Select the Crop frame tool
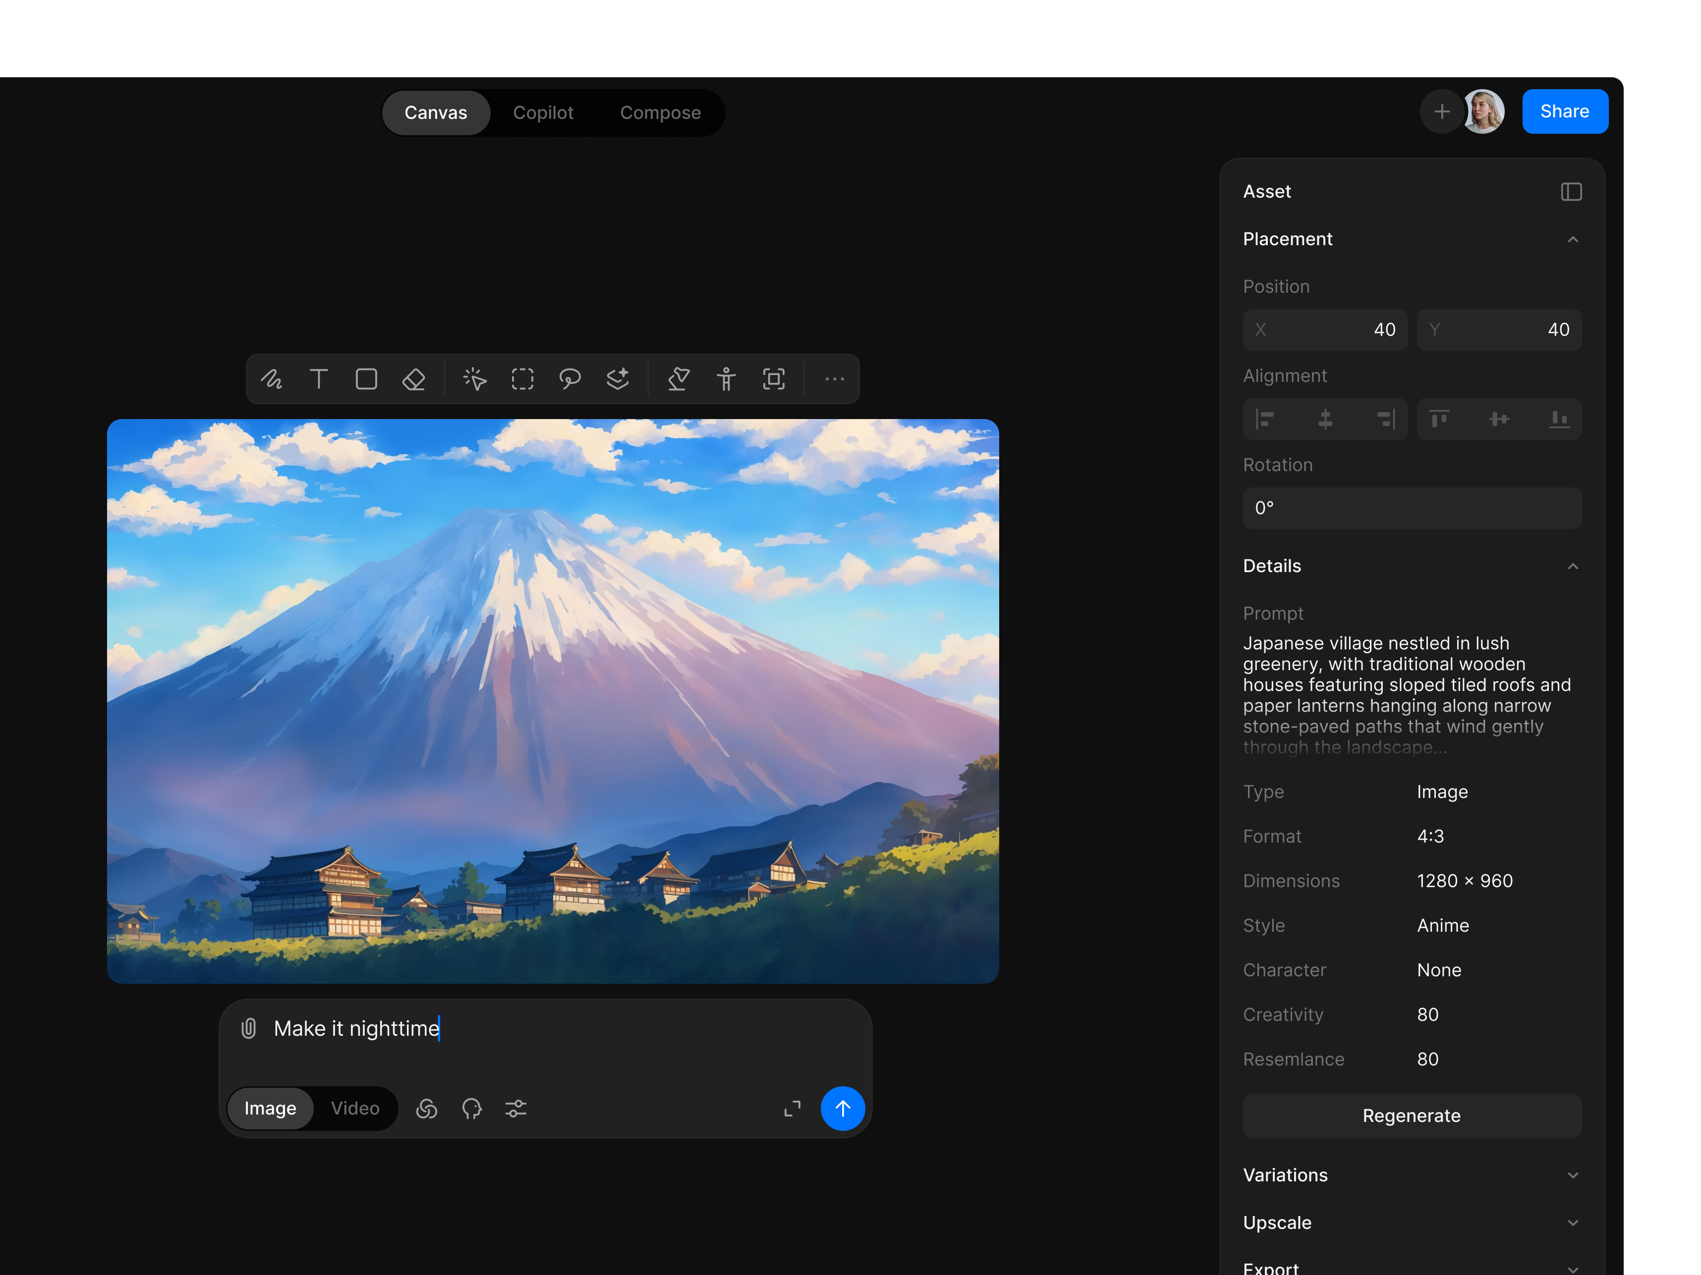The width and height of the screenshot is (1701, 1275). click(x=774, y=379)
